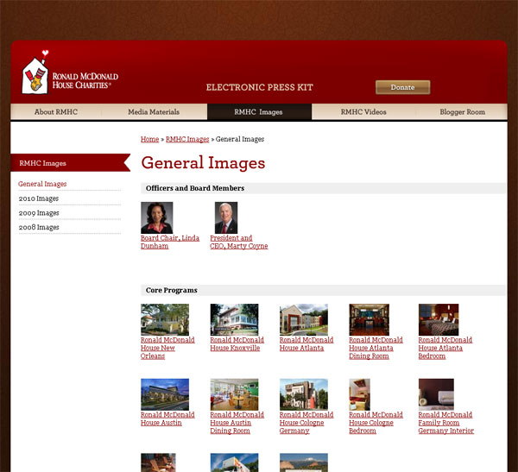
Task: Click the Ronald McDonald House Atlanta link
Action: [x=306, y=344]
